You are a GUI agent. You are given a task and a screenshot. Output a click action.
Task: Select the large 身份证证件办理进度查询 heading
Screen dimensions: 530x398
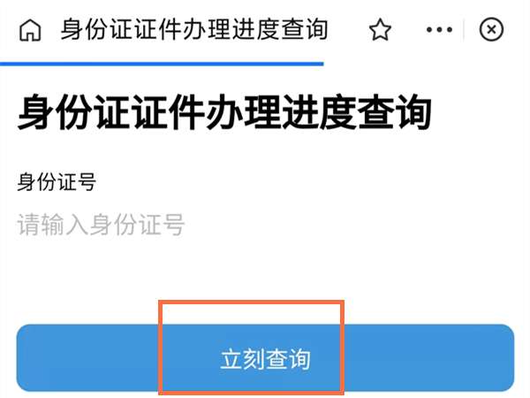[x=224, y=112]
